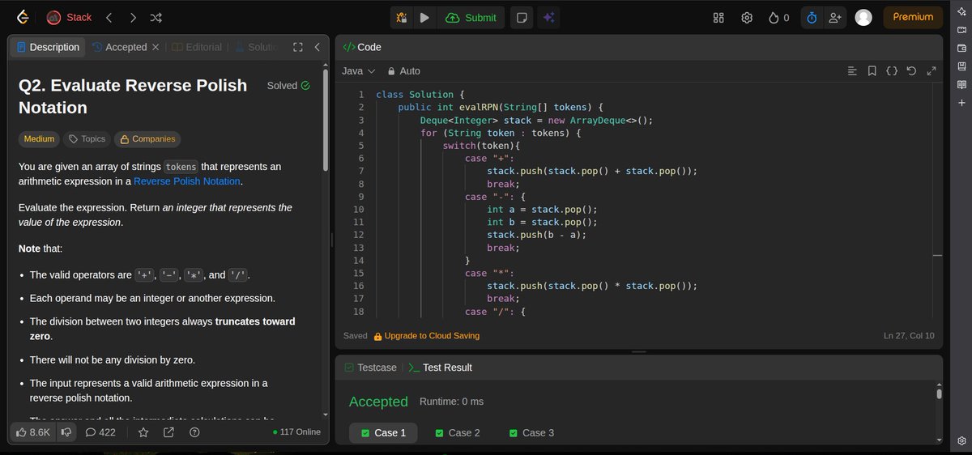Viewport: 972px width, 455px height.
Task: Open the notes sticky icon
Action: pos(522,18)
